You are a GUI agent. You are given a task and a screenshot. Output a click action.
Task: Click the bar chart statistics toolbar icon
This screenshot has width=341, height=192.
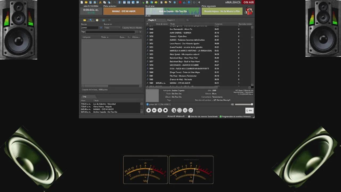click(184, 2)
